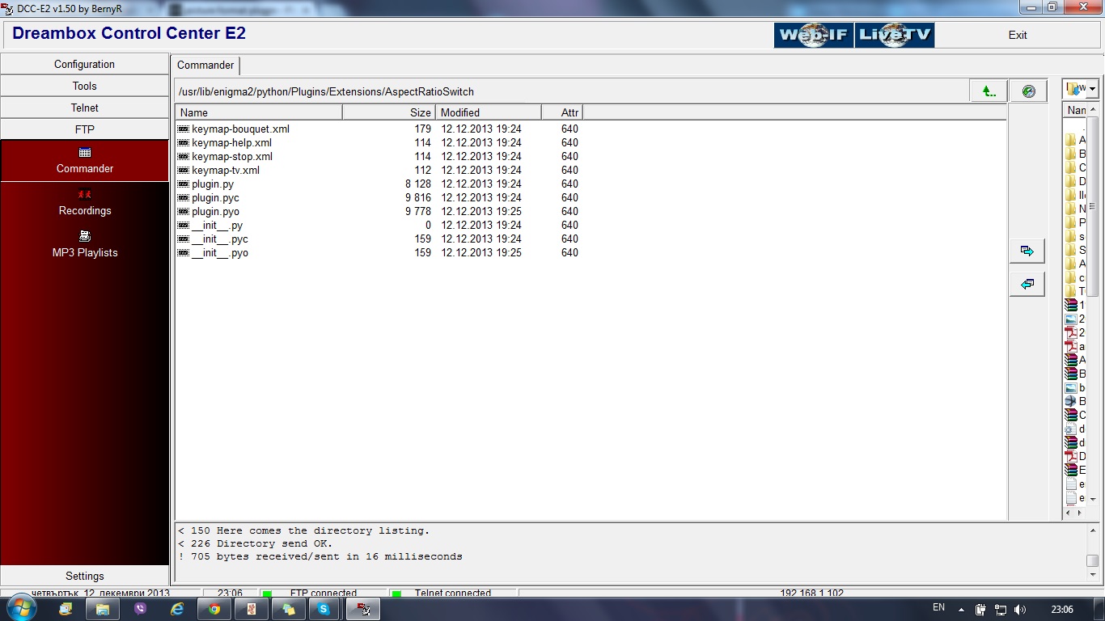Switch to Google Chrome in taskbar

pyautogui.click(x=214, y=609)
